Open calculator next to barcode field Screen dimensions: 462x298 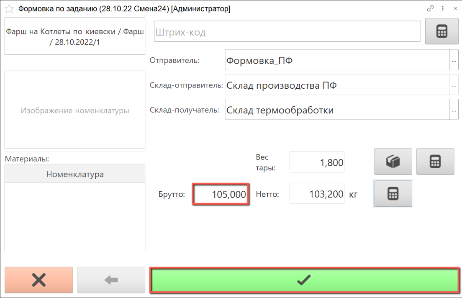point(442,31)
